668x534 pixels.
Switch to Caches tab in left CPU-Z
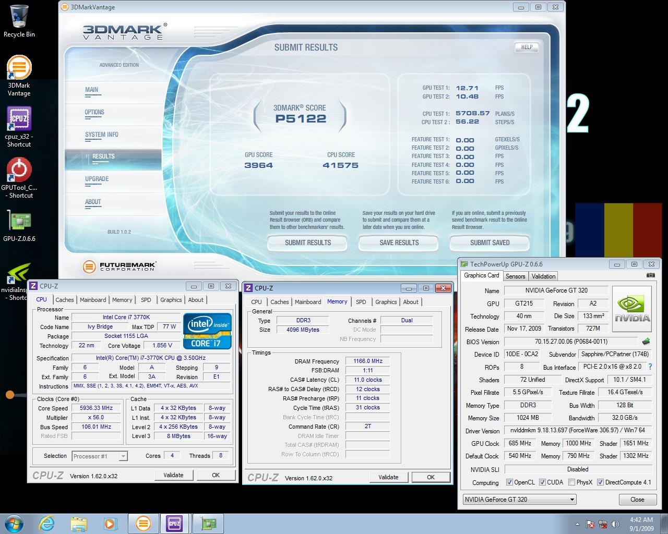coord(65,300)
